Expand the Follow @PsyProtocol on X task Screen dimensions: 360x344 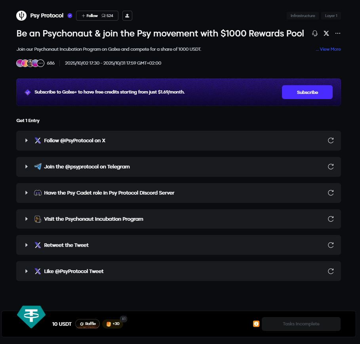pos(27,141)
